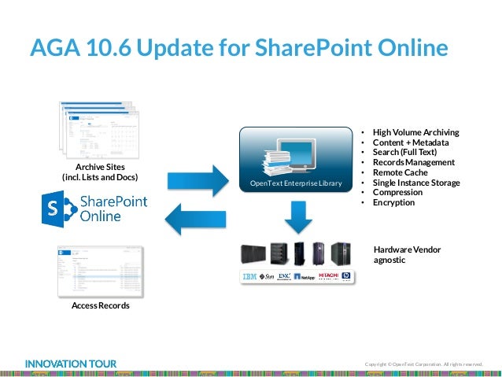502x377 pixels.
Task: Click the slide title 'AGA 10.6 Update for SharePoint Online'
Action: [239, 47]
